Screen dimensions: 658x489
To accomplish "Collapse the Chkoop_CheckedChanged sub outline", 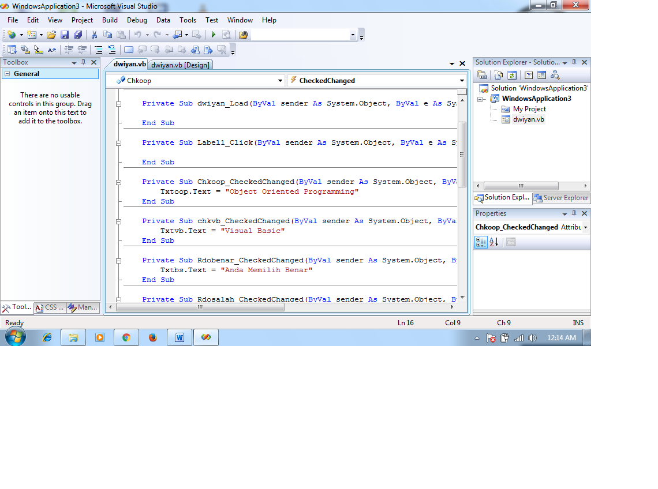I will point(119,182).
